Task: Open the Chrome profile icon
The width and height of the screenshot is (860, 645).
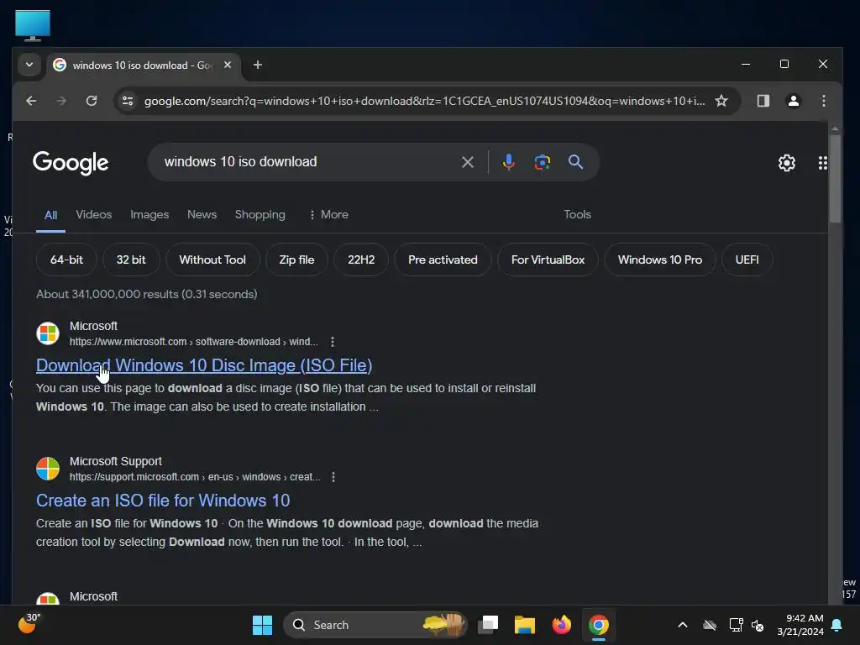Action: pos(793,101)
